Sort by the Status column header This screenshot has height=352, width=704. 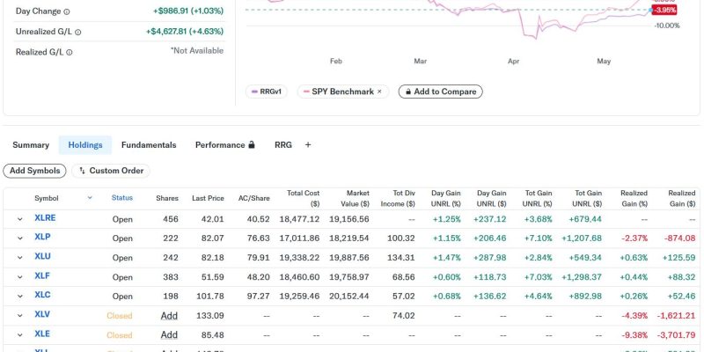122,198
